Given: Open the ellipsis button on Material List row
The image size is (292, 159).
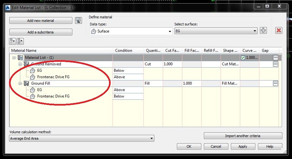Looking at the screenshot, I should [x=275, y=58].
